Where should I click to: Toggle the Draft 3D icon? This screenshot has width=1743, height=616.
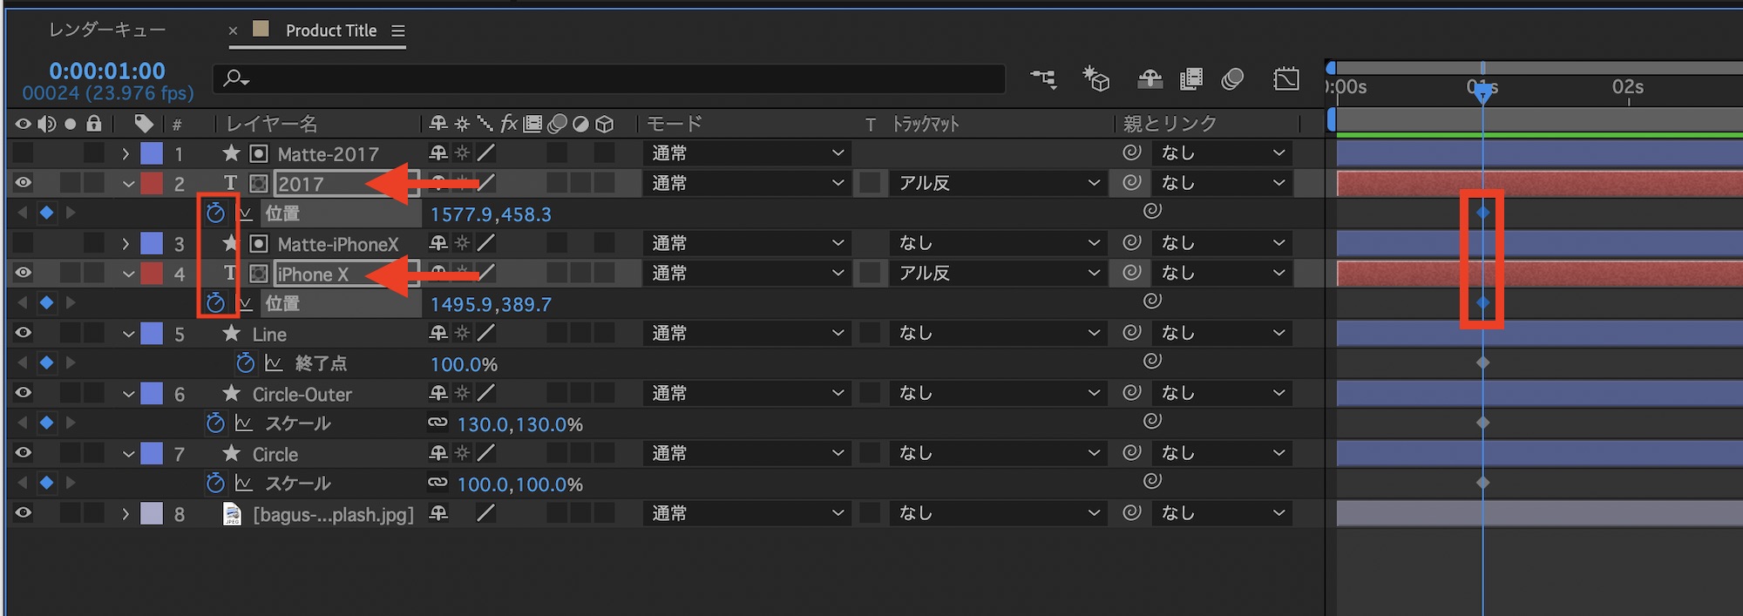point(1095,79)
